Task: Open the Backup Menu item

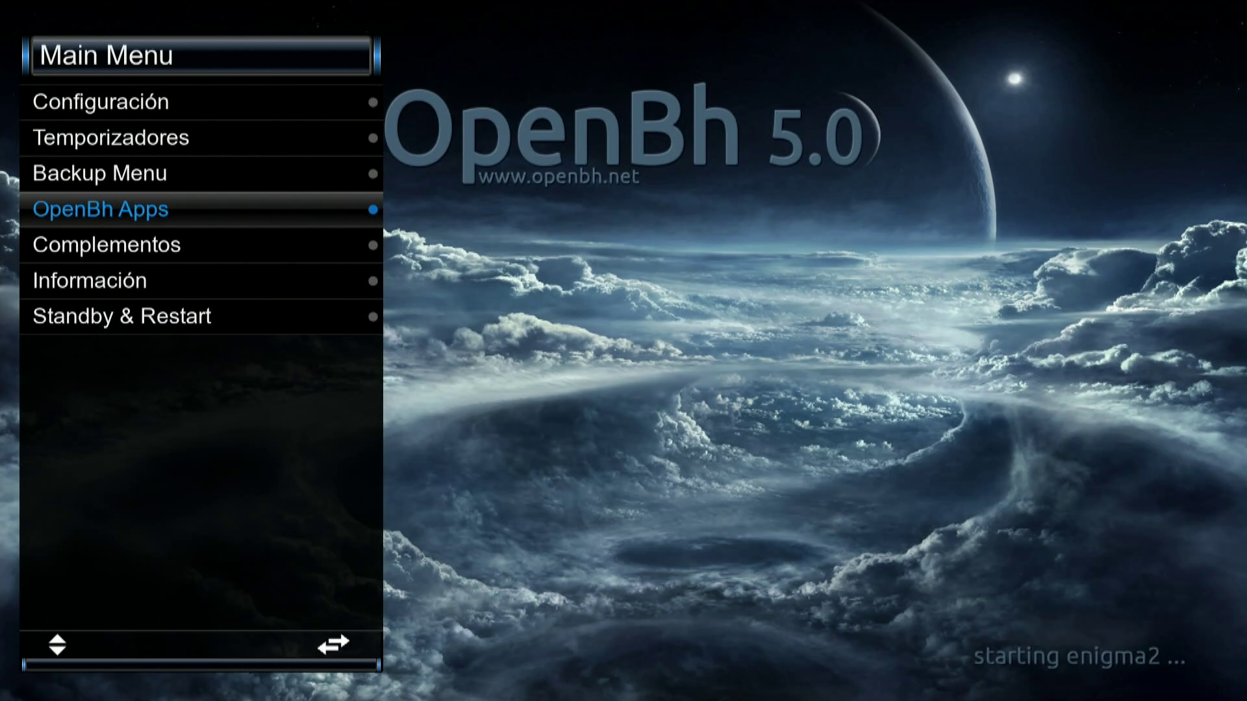Action: (100, 173)
